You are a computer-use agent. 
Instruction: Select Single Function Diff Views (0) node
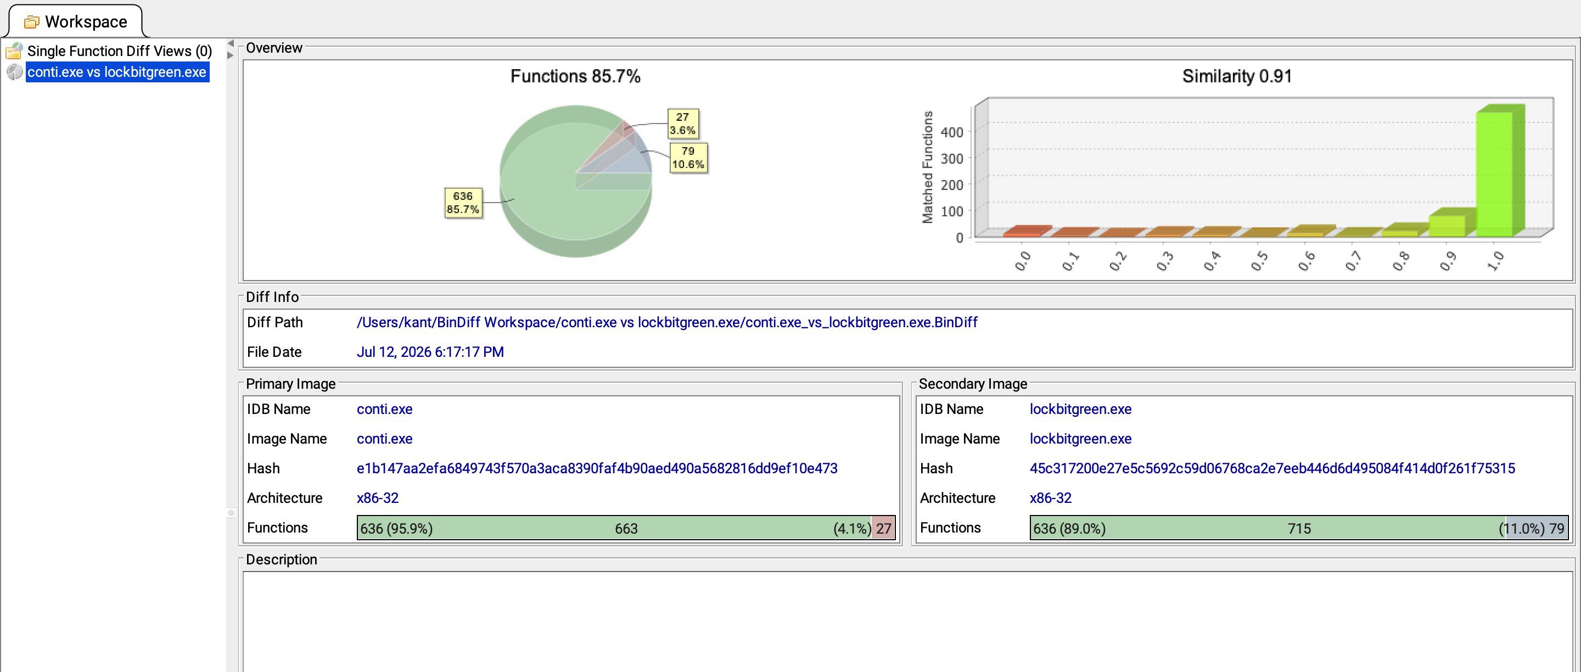coord(119,51)
